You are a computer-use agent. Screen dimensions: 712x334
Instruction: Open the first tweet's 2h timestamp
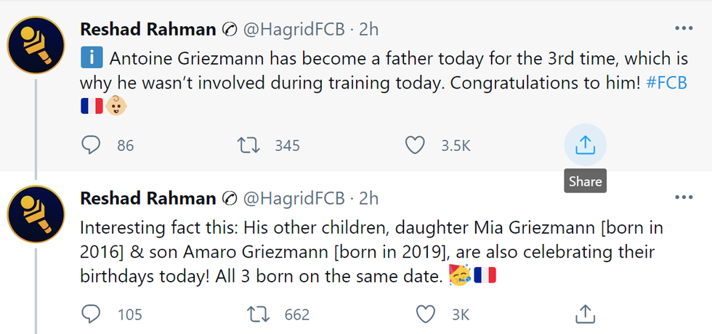[369, 30]
